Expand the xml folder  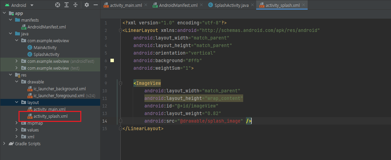point(17,137)
